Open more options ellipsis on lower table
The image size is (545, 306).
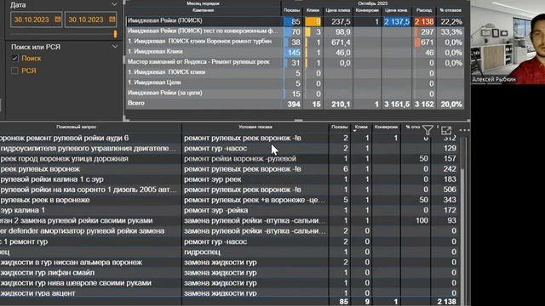pos(464,130)
